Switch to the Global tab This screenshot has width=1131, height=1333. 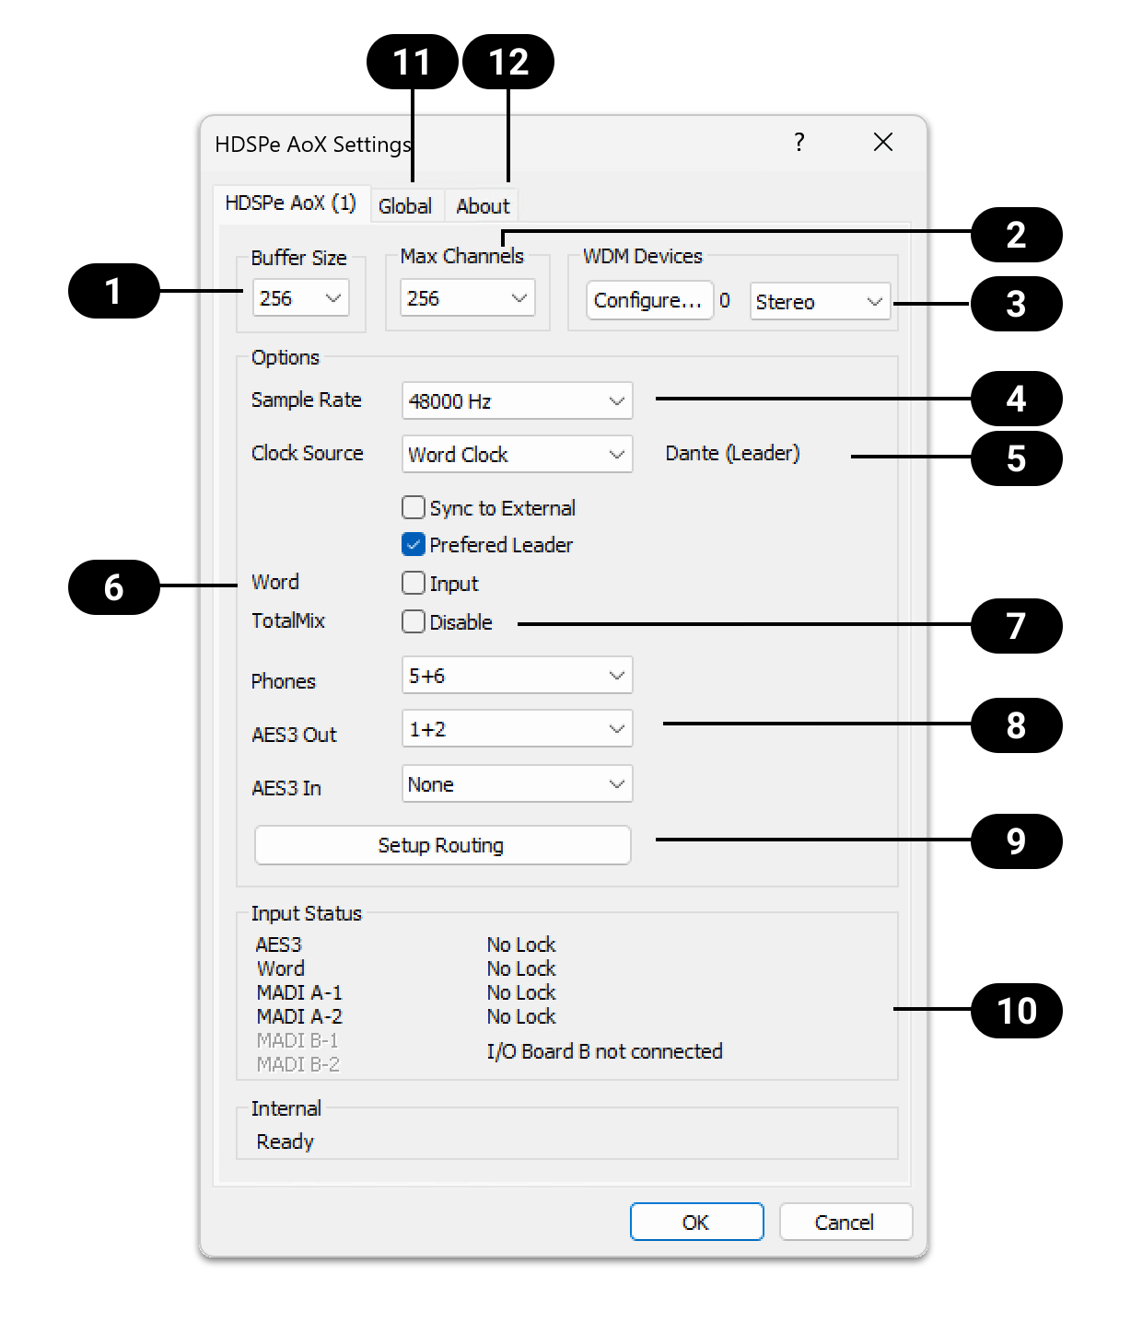(404, 205)
